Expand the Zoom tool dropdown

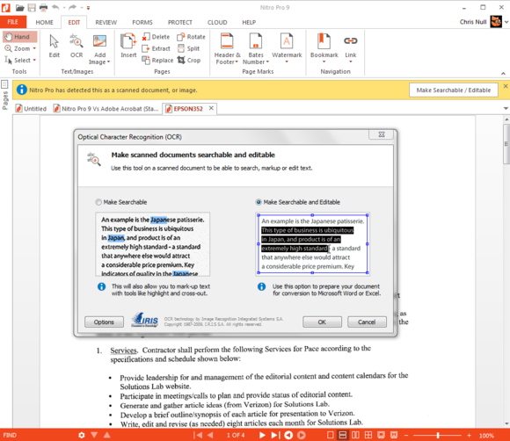pyautogui.click(x=34, y=48)
